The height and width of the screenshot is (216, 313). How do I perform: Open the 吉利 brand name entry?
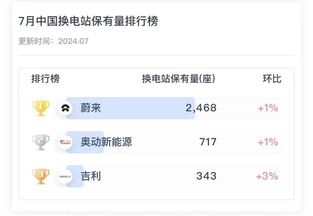[x=91, y=176]
